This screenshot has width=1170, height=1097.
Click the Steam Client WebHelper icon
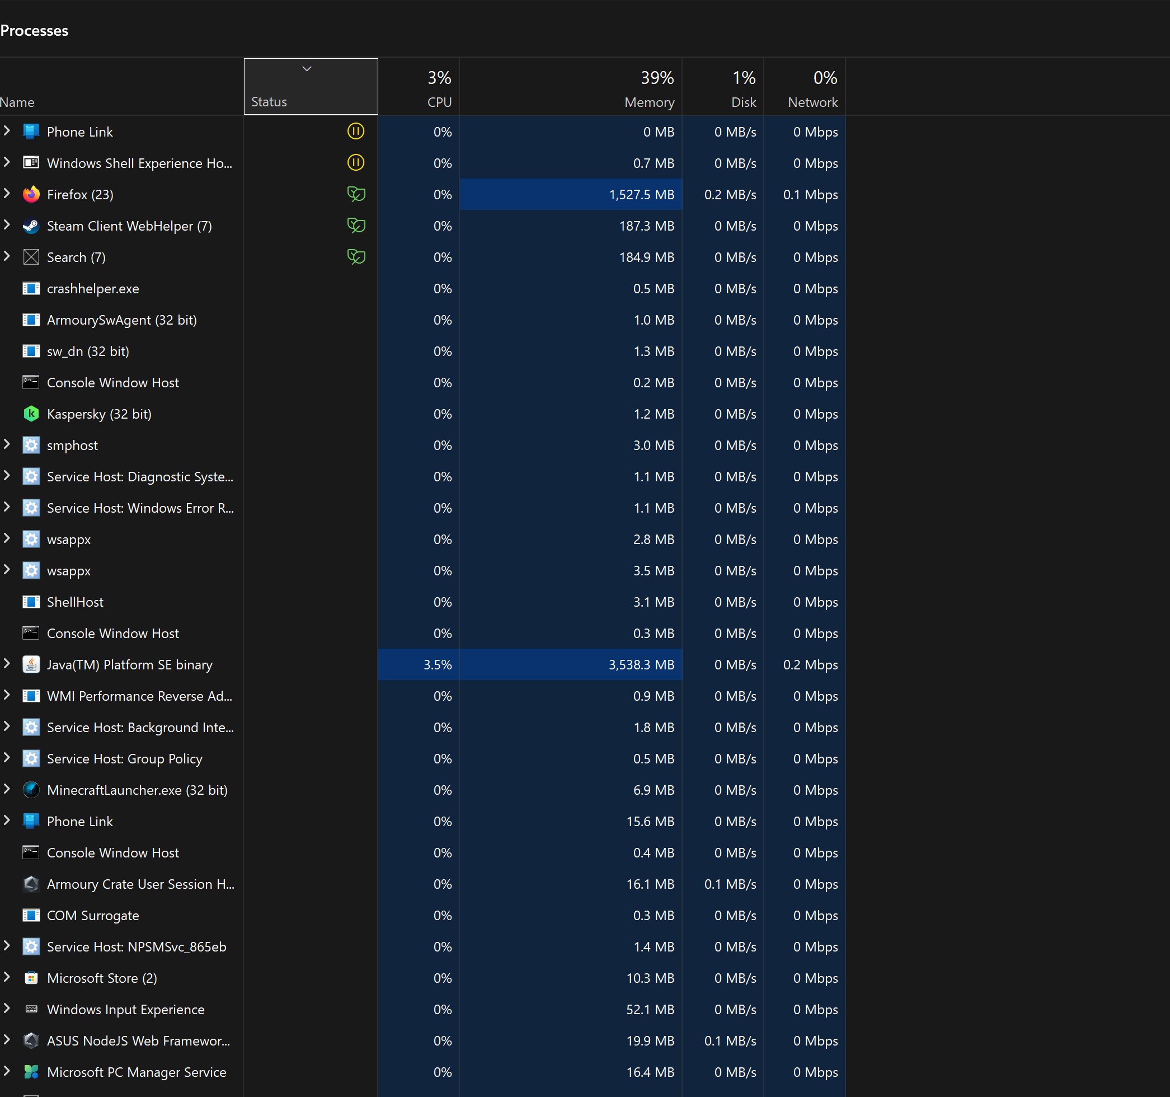(31, 226)
